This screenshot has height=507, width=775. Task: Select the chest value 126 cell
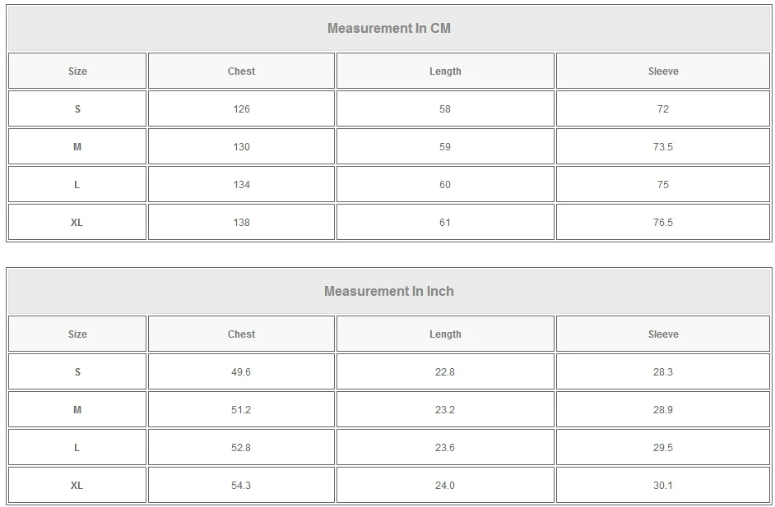pyautogui.click(x=241, y=109)
